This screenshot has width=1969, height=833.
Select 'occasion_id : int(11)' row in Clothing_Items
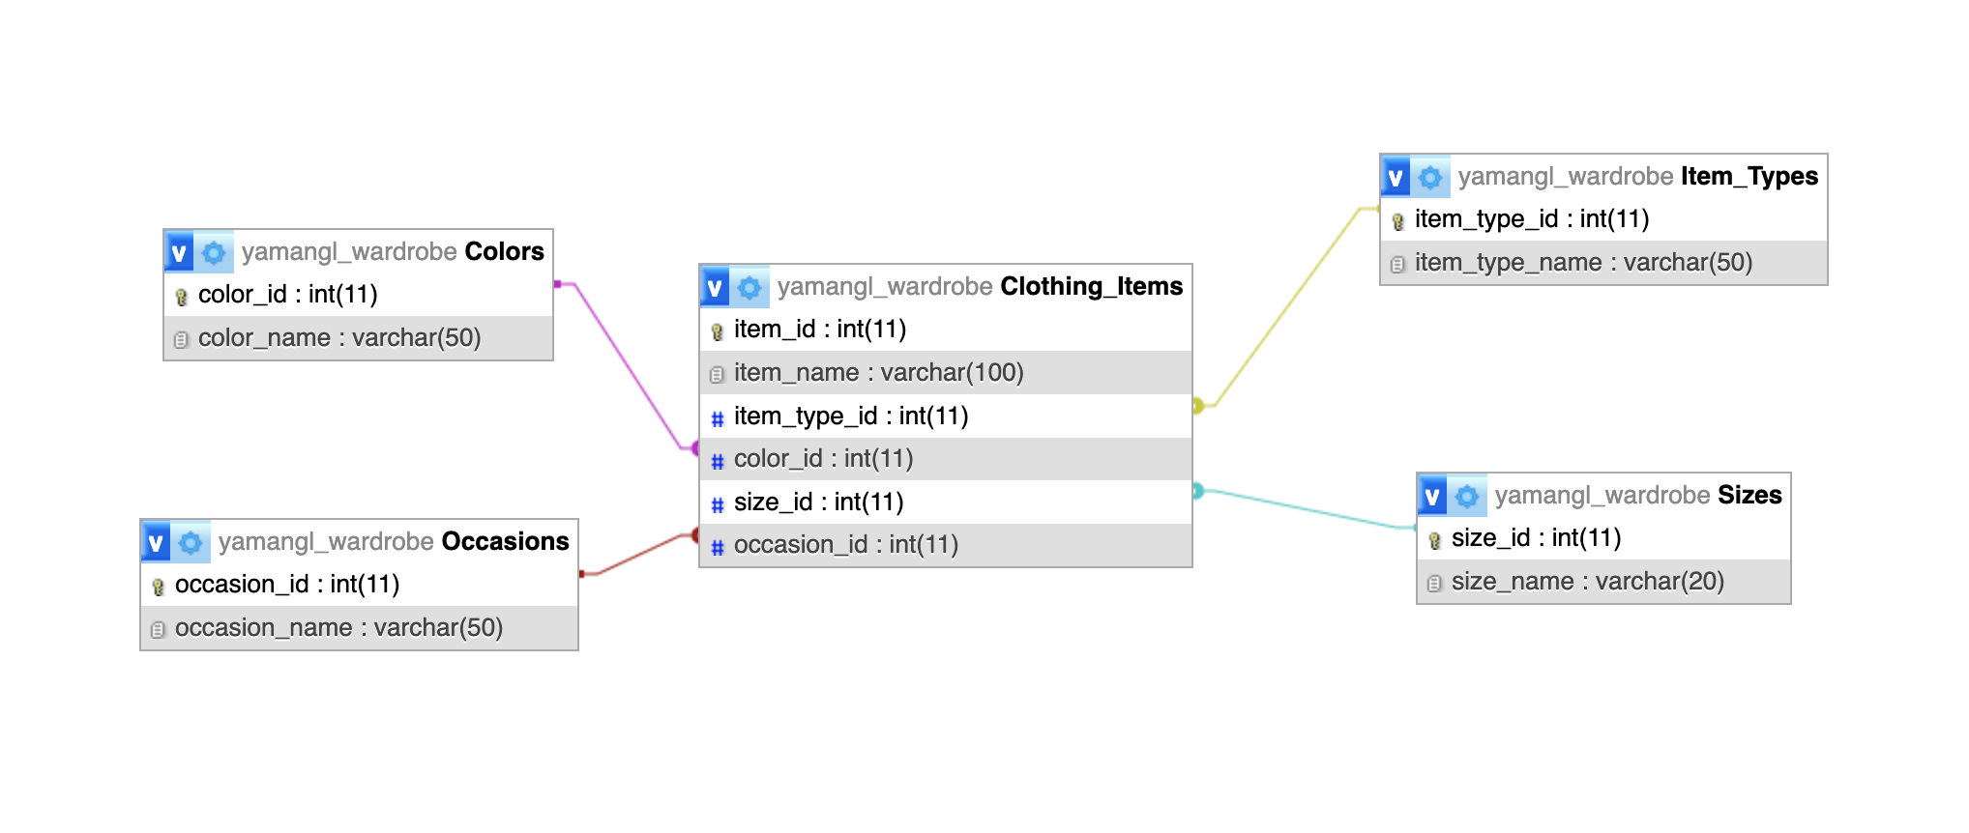tap(946, 545)
